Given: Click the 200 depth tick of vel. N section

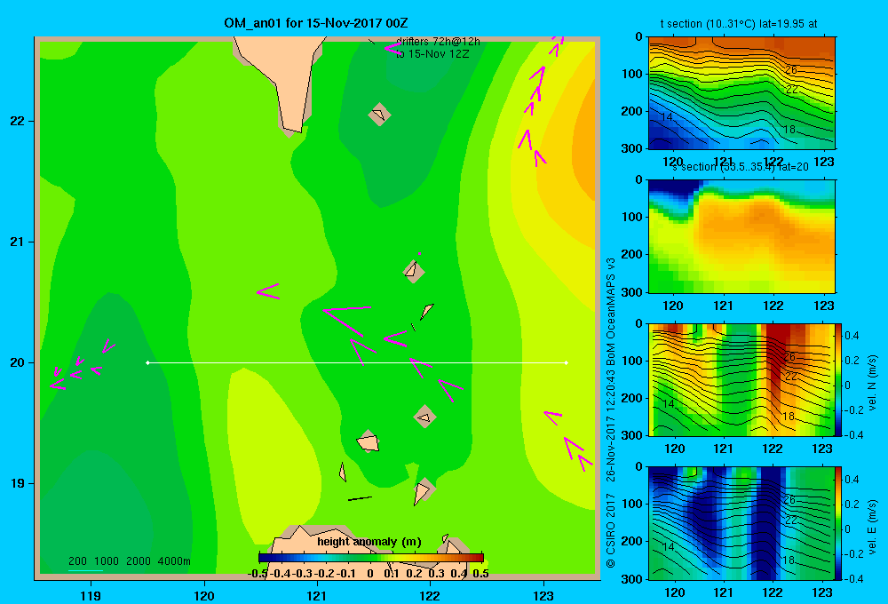Looking at the screenshot, I should coord(631,398).
